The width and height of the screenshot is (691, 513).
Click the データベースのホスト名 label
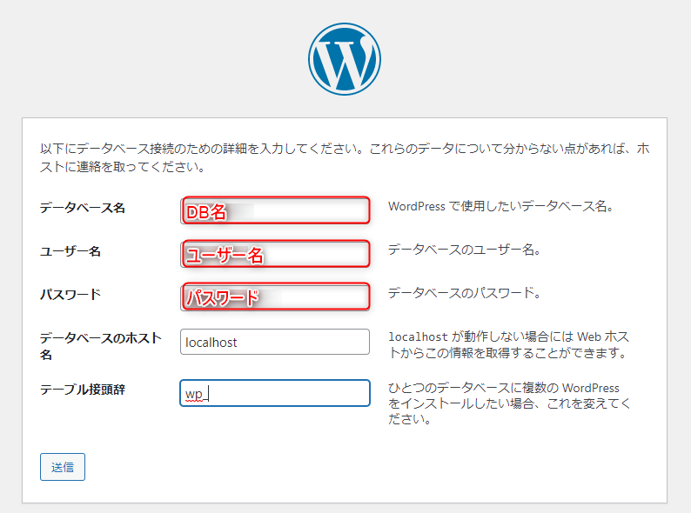100,346
